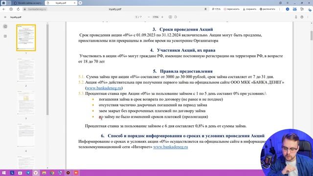
Task: Open the blue L app on taskbar
Action: pos(12,173)
